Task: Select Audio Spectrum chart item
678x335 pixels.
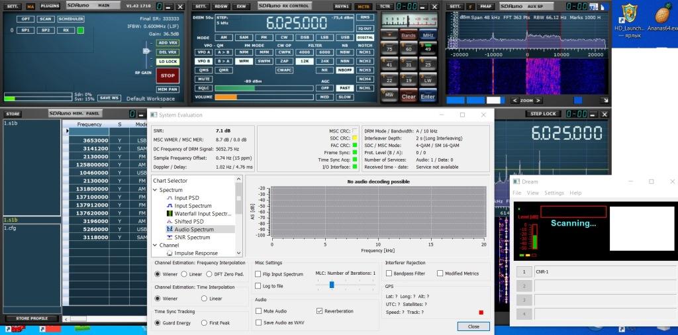Action: point(194,229)
